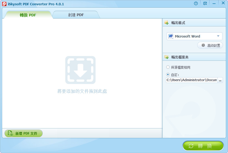The width and height of the screenshot is (228, 153).
Task: Close the PDF Converter window
Action: pos(223,3)
